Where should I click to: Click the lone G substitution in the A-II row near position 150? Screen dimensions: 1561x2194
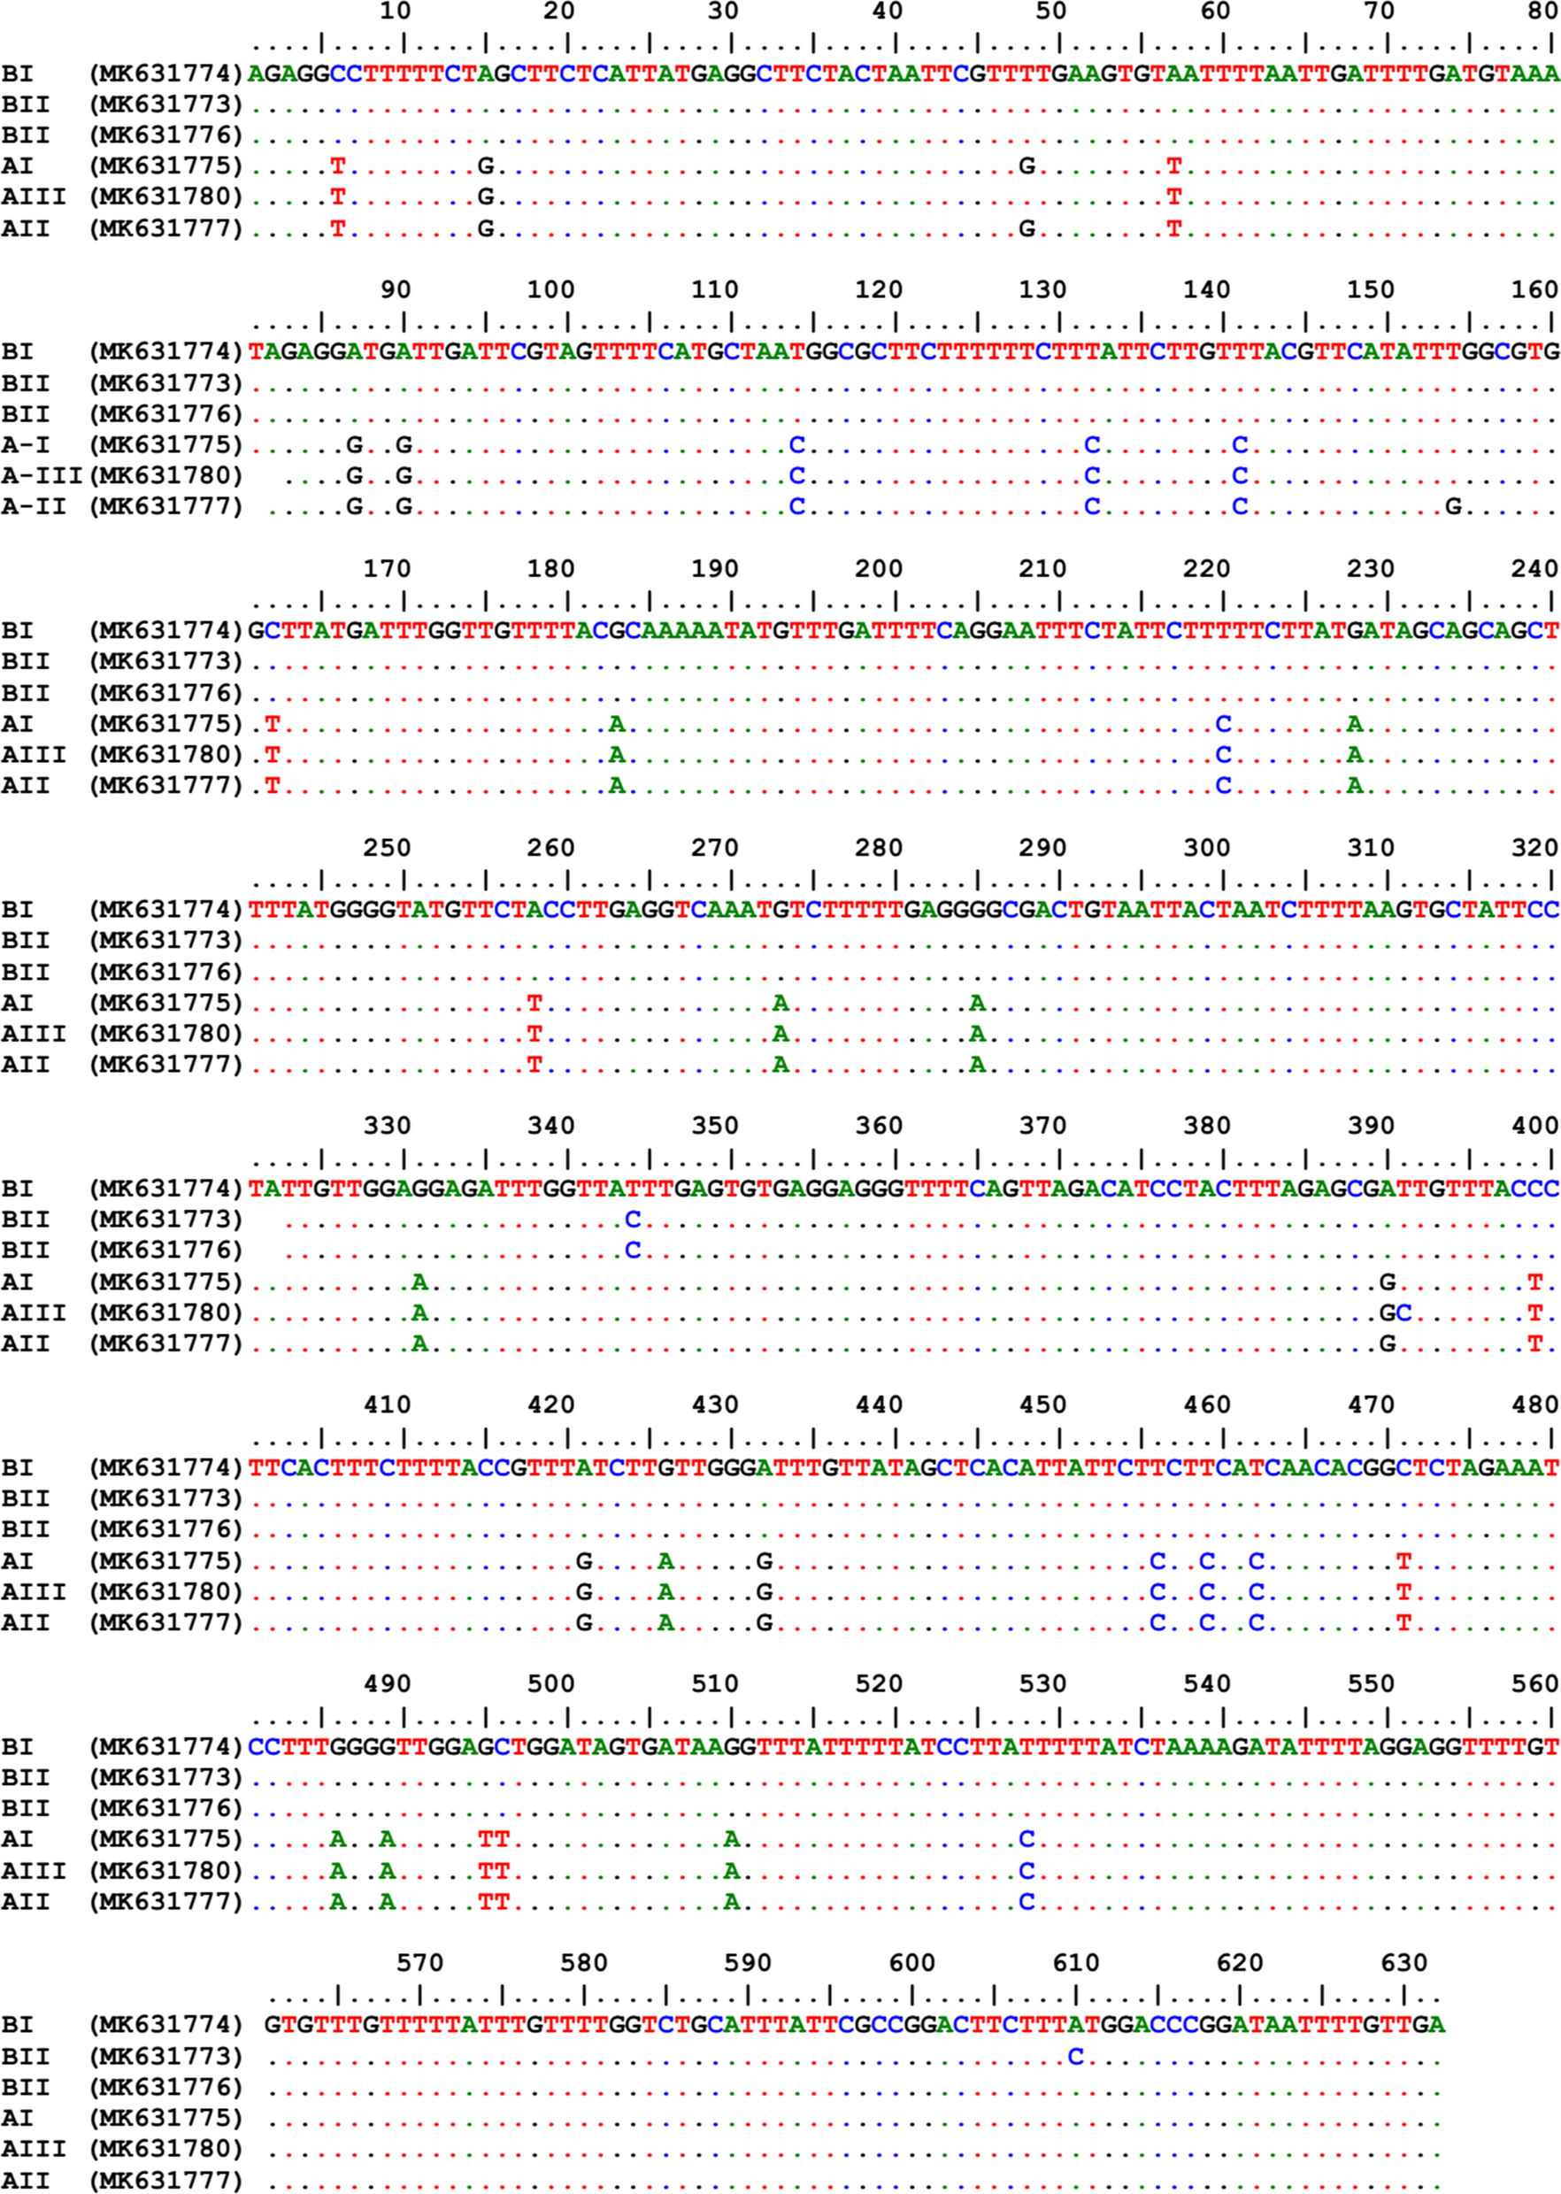1453,506
